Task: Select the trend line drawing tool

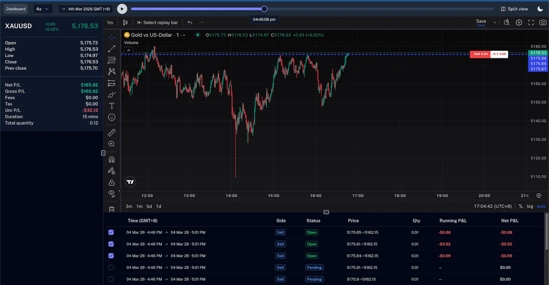Action: click(112, 48)
